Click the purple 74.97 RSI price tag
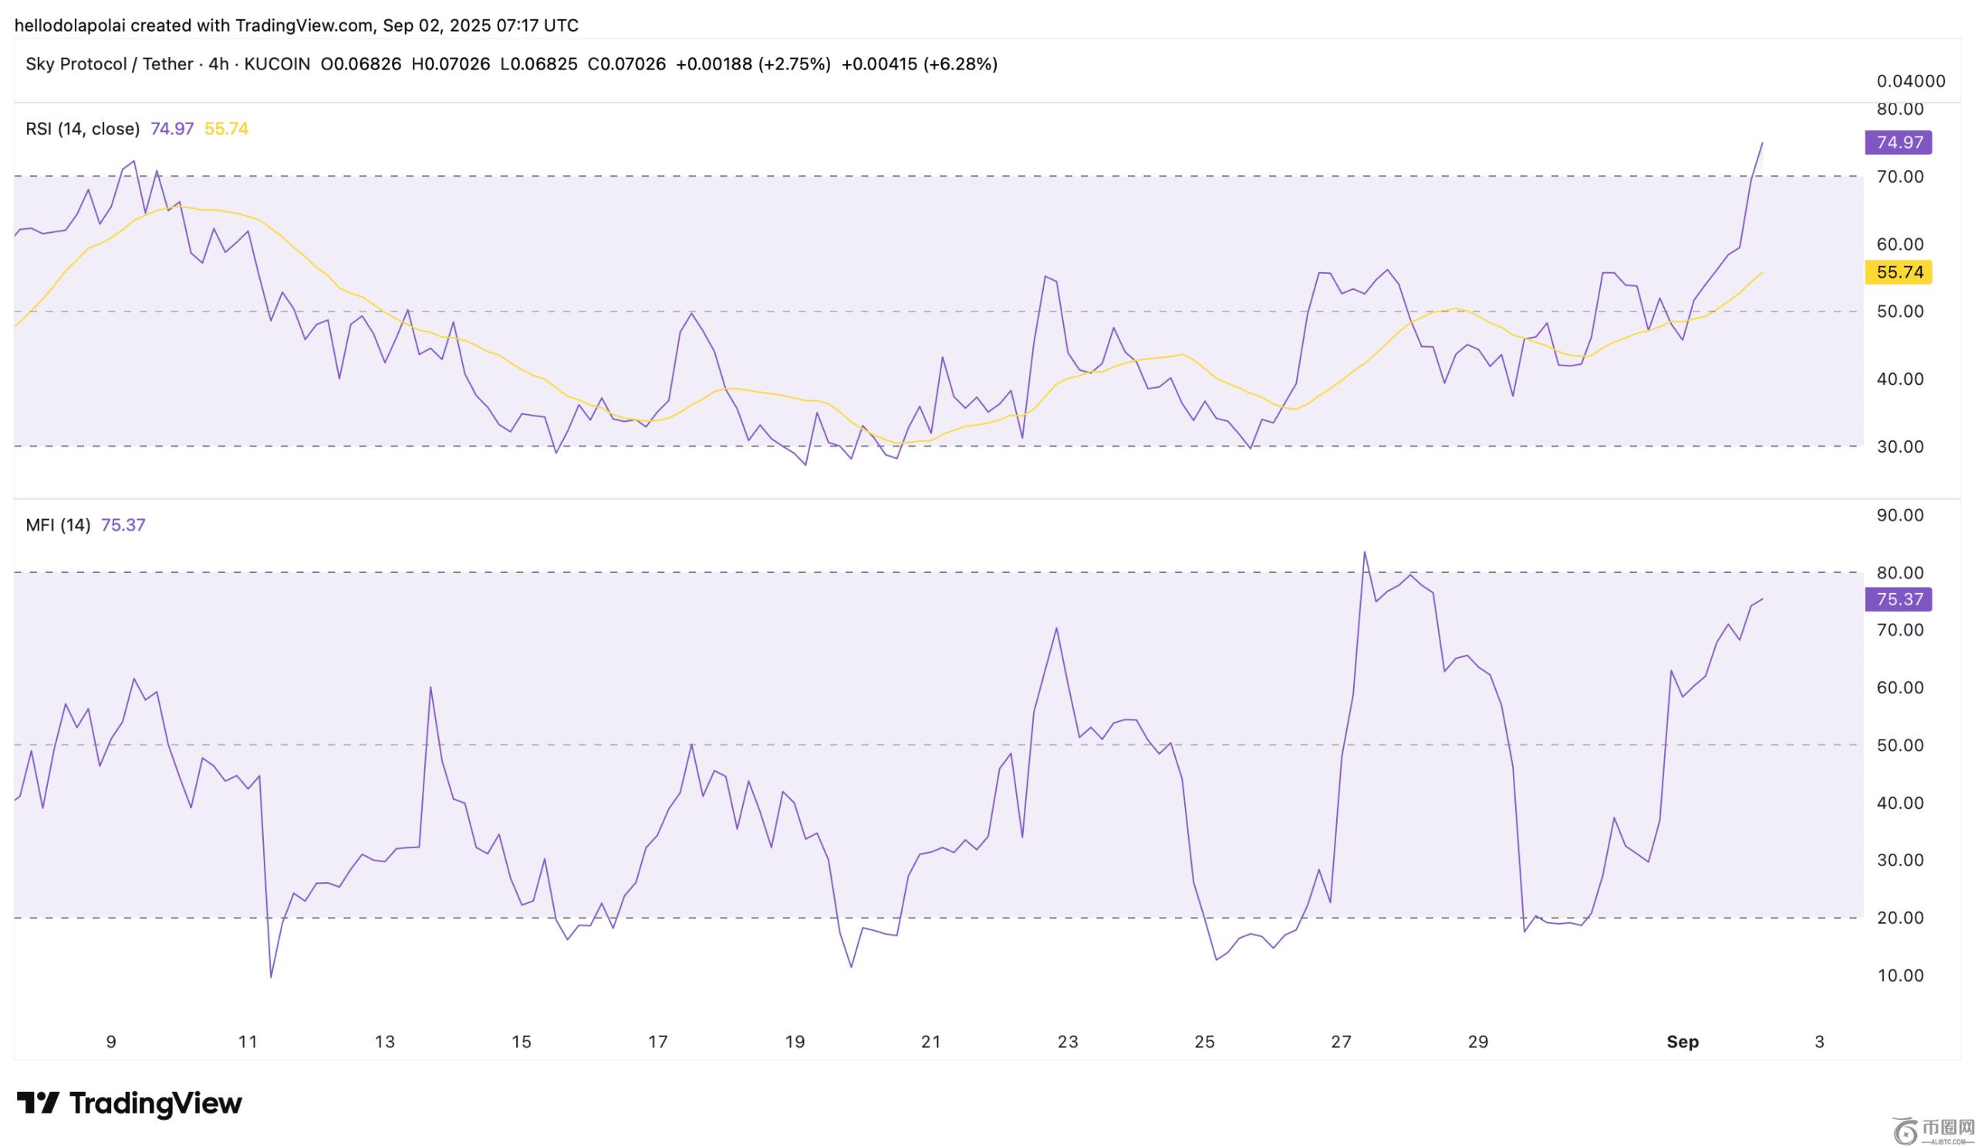This screenshot has width=1975, height=1146. pos(1899,143)
